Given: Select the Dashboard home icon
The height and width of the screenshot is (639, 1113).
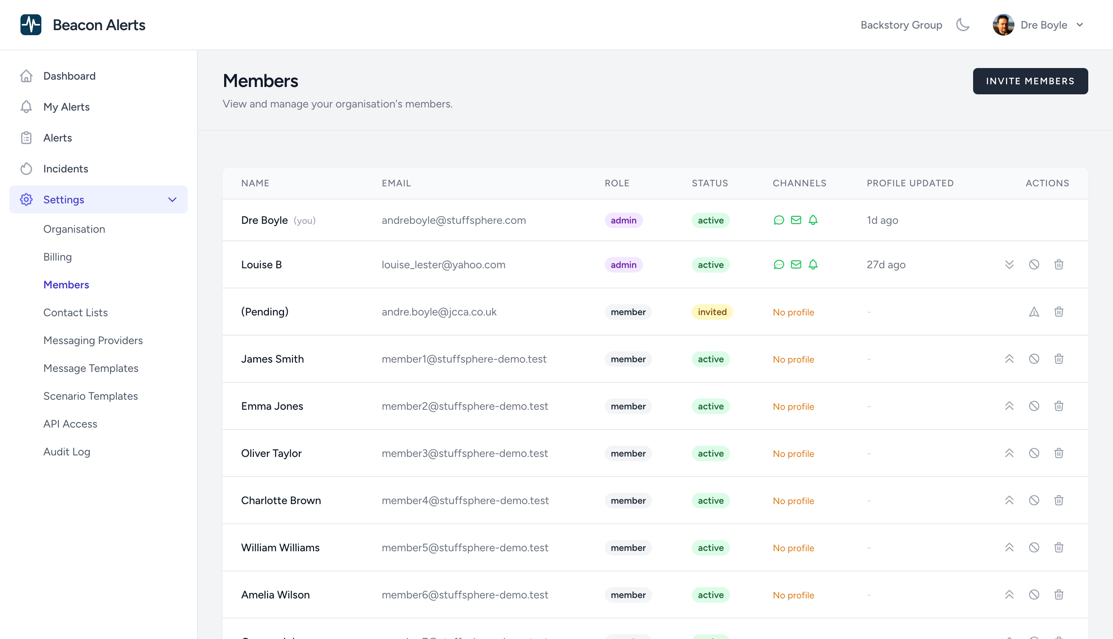Looking at the screenshot, I should (26, 75).
